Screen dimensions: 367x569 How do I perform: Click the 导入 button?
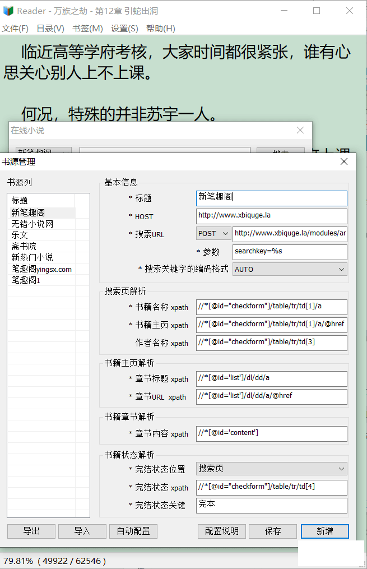coord(82,531)
